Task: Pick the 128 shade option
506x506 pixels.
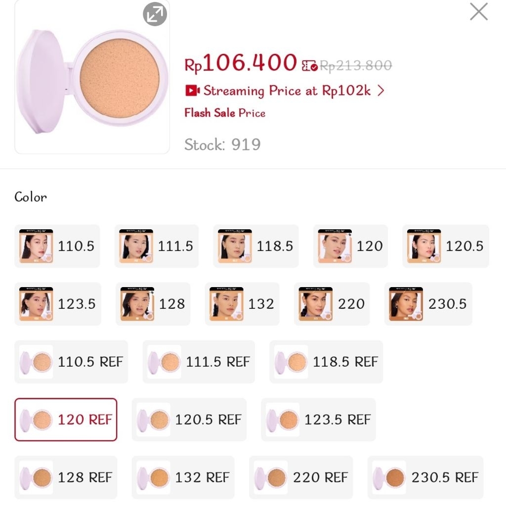Action: click(153, 304)
